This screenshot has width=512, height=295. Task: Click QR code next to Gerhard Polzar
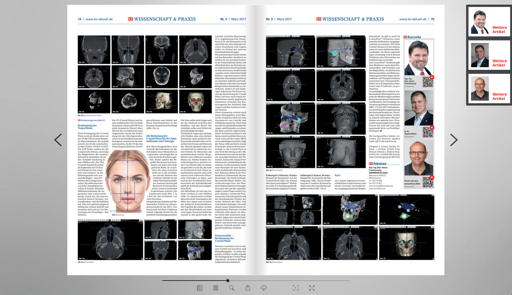click(x=427, y=182)
